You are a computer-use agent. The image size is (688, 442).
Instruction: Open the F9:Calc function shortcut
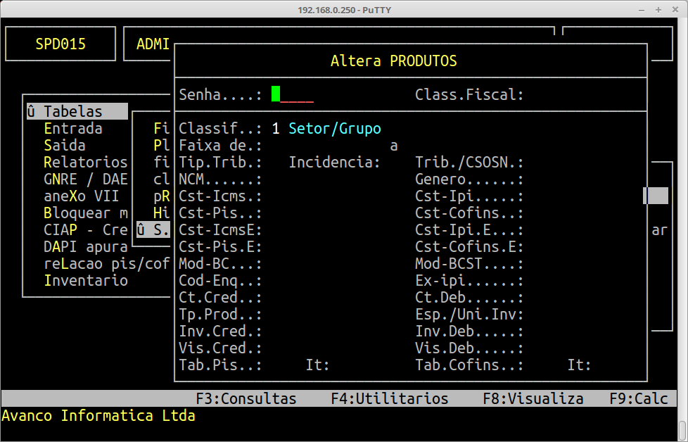(638, 398)
